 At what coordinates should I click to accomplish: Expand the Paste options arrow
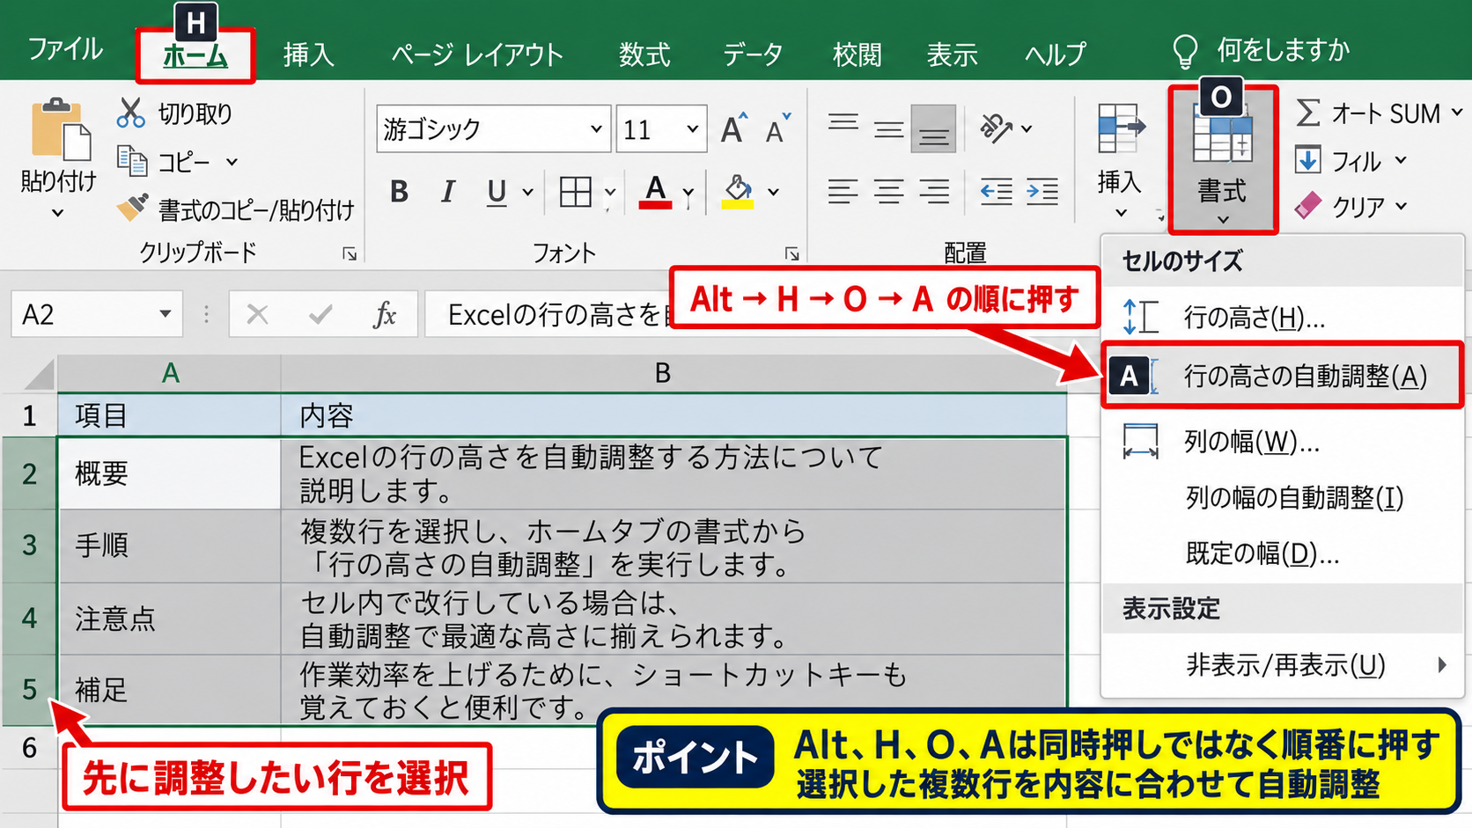58,213
